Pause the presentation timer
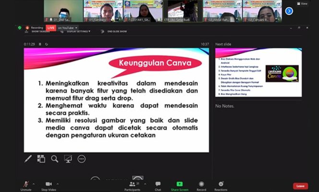 point(40,44)
